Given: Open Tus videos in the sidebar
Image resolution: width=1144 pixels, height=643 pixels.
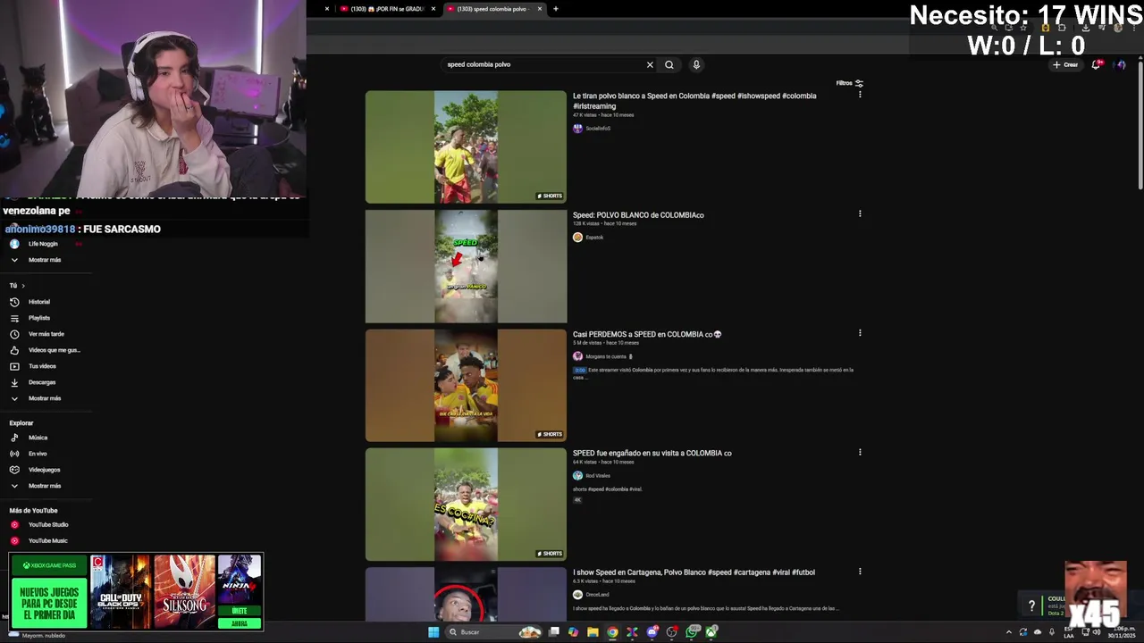Looking at the screenshot, I should (42, 366).
